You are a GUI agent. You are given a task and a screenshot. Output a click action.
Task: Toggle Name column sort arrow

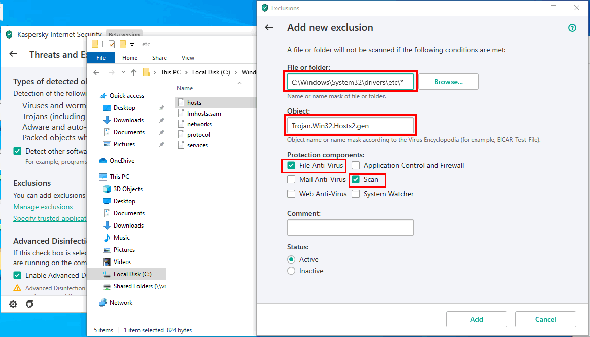(x=239, y=83)
